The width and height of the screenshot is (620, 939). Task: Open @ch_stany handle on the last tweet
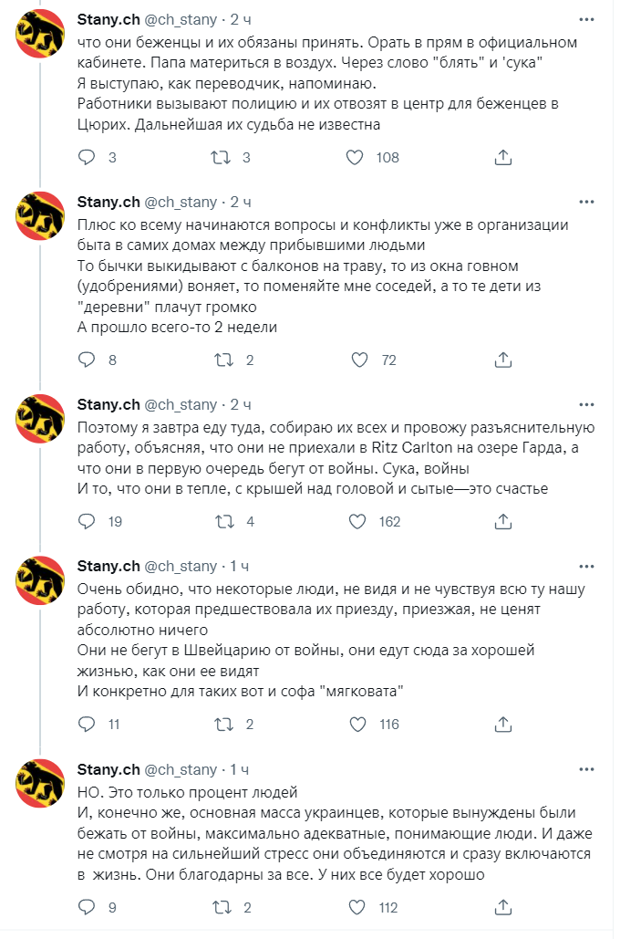click(x=181, y=769)
